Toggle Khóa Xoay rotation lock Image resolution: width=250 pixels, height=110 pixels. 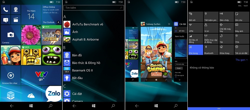click(x=226, y=50)
